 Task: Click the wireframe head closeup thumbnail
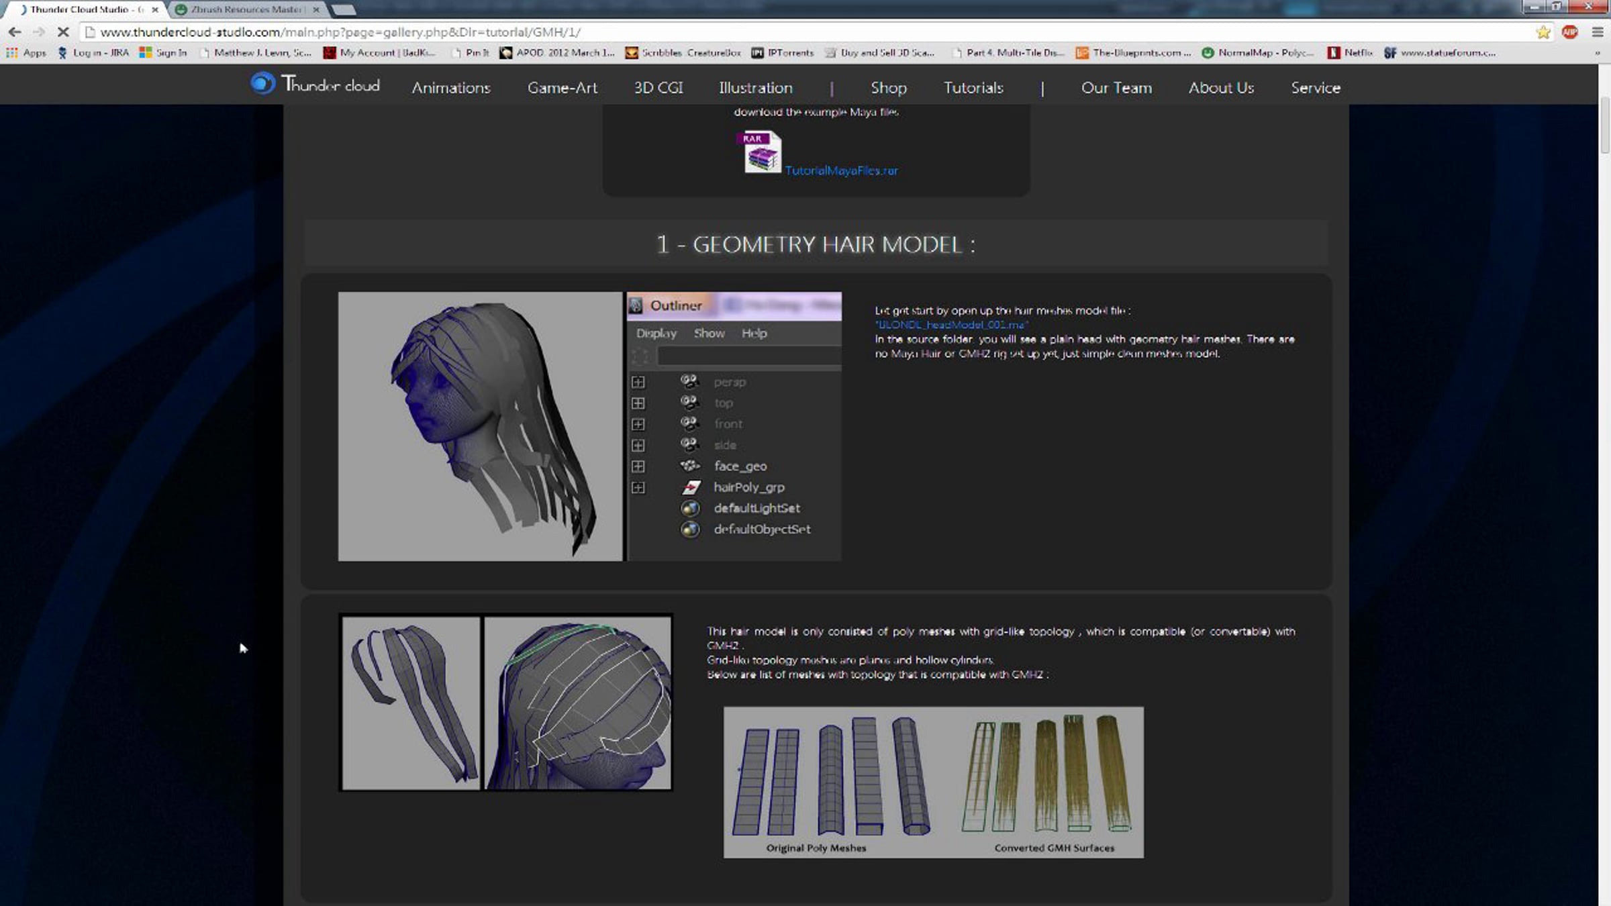(577, 703)
